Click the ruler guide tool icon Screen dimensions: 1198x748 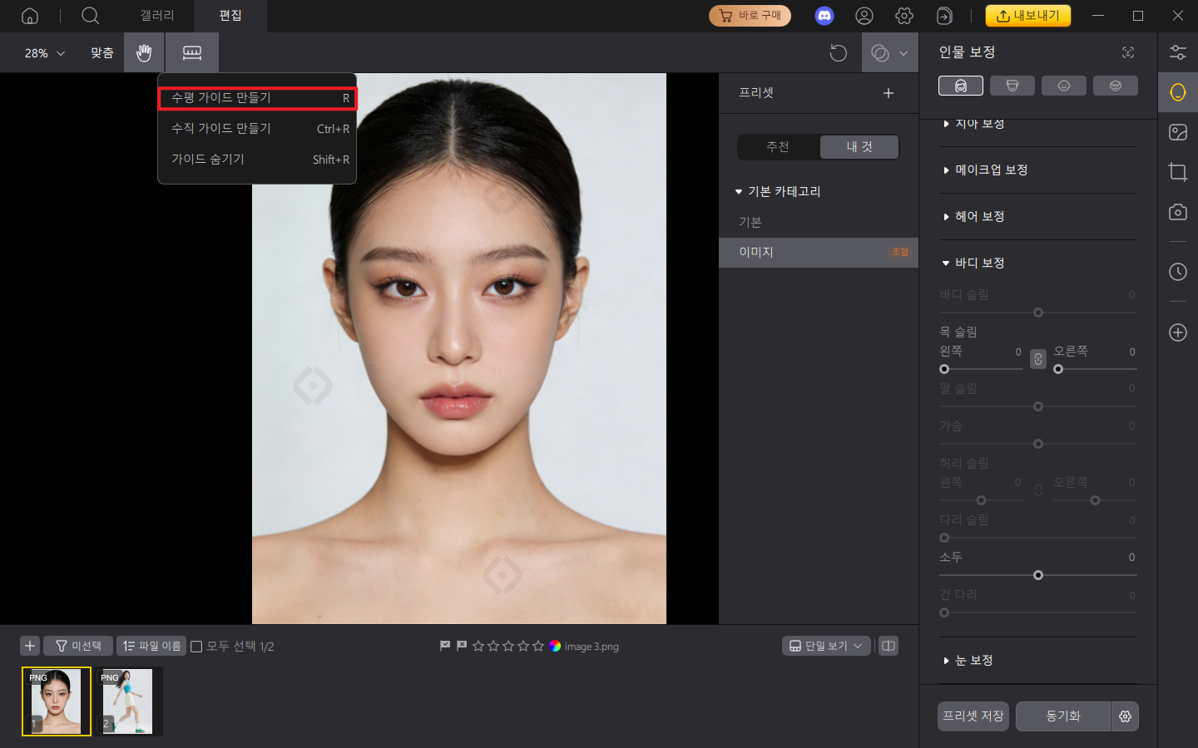click(192, 53)
